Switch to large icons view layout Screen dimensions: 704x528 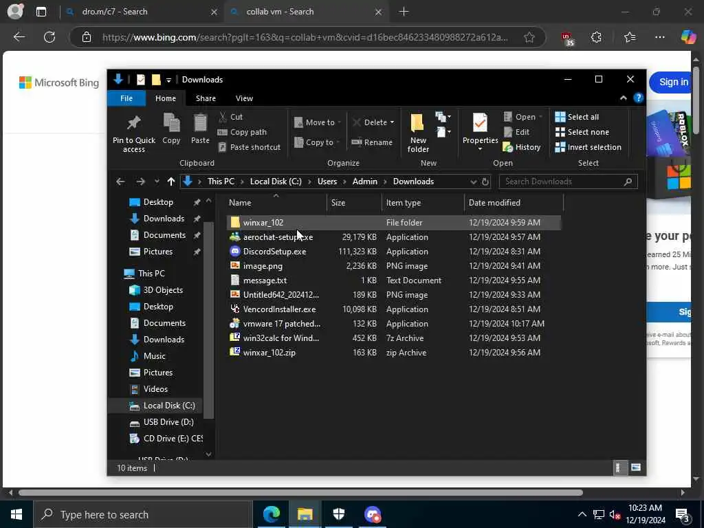coord(635,467)
